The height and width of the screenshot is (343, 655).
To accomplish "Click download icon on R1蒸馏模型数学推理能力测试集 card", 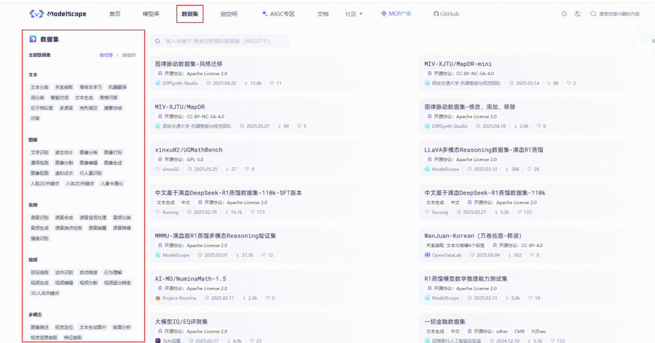I will tap(507, 298).
